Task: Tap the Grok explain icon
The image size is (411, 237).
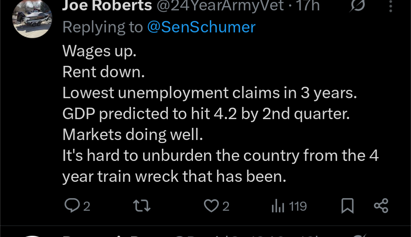Action: [357, 5]
